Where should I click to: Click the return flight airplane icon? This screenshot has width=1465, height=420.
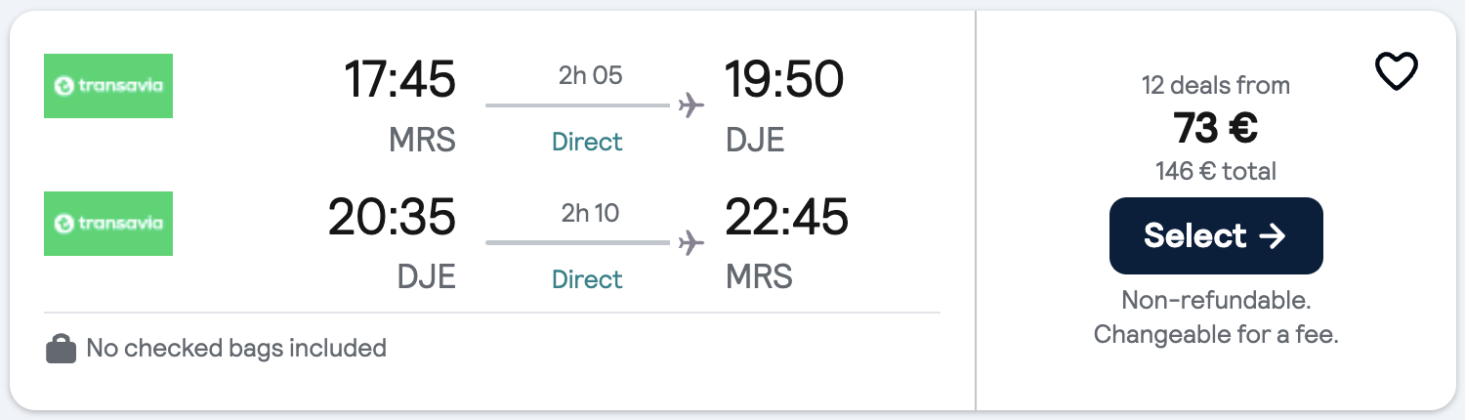point(691,242)
